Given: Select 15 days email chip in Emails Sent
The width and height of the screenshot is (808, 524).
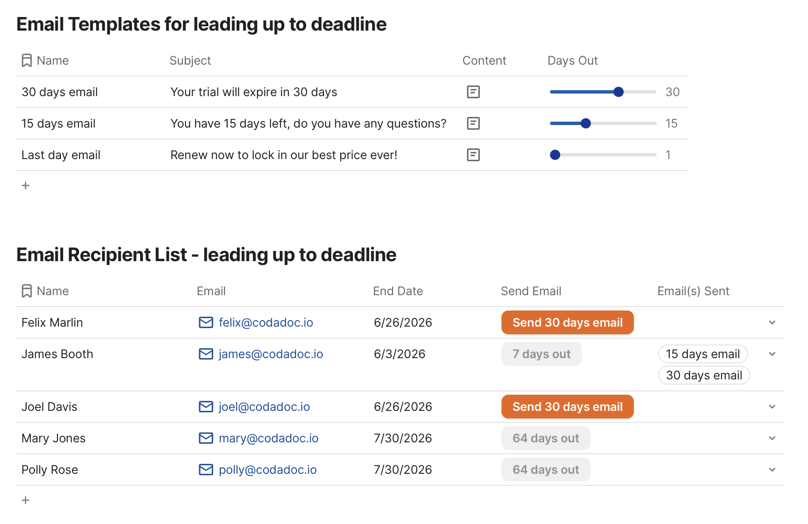Looking at the screenshot, I should (x=703, y=354).
